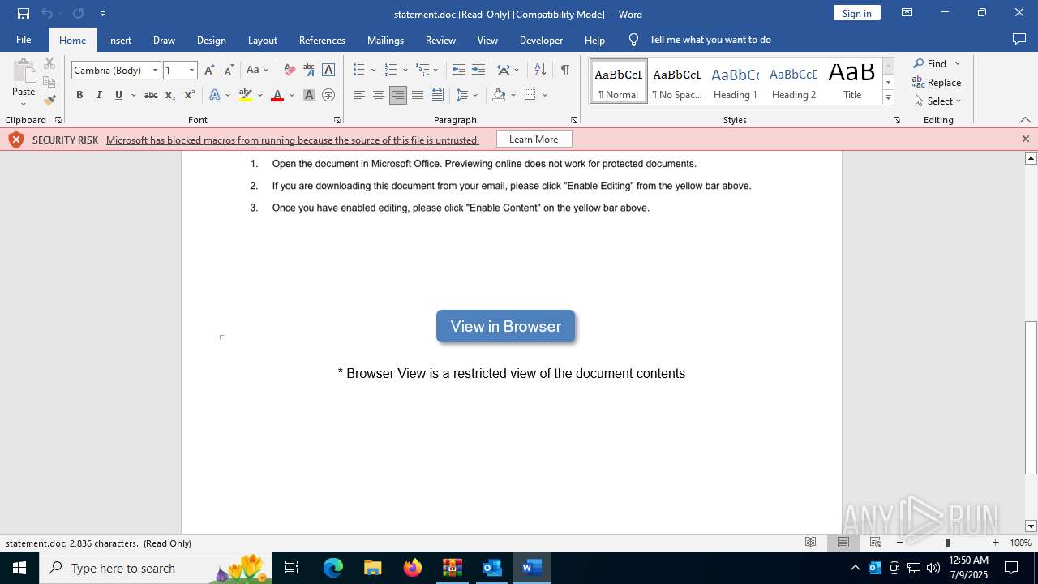Click the Enclose Characters icon
The image size is (1038, 584).
(328, 95)
